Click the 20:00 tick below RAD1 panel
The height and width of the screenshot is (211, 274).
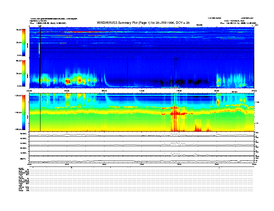click(x=217, y=91)
